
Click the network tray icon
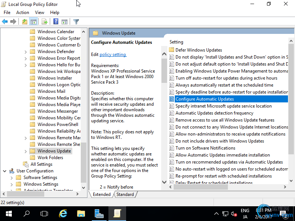click(x=225, y=214)
